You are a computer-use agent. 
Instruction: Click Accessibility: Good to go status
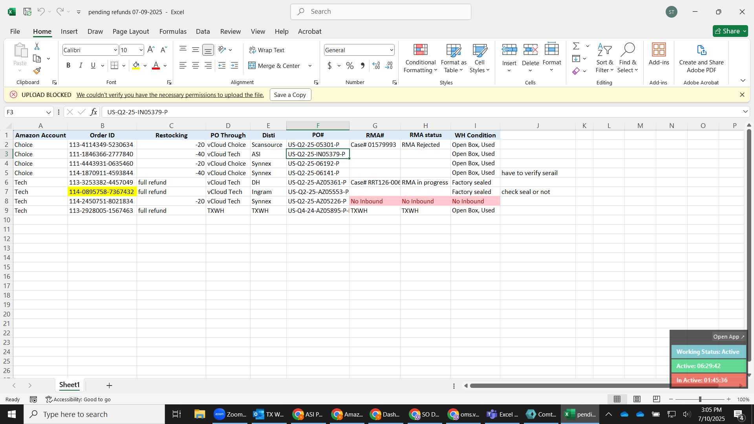(x=78, y=399)
